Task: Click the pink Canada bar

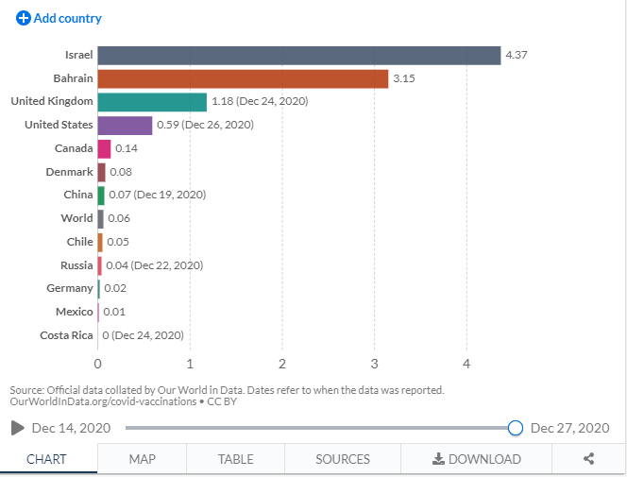Action: point(104,148)
